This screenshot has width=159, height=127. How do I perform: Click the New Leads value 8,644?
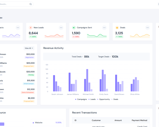pyautogui.click(x=33, y=33)
